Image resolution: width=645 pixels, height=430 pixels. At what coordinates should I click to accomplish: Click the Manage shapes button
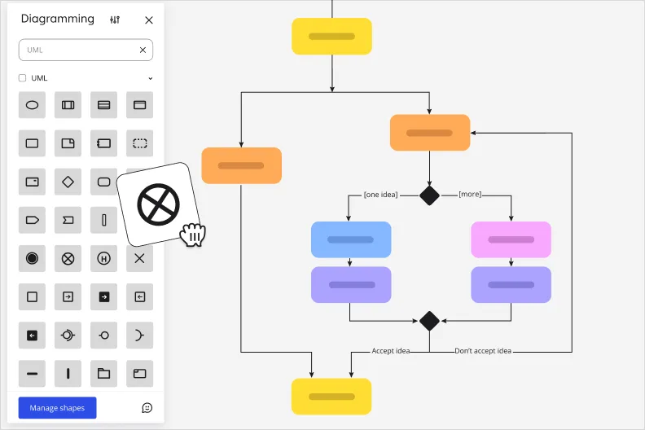click(x=57, y=407)
